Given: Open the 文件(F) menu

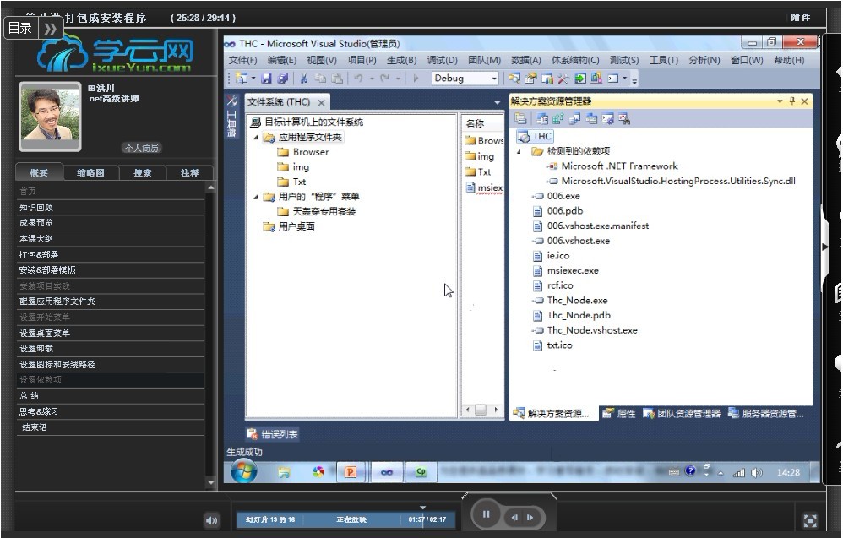Looking at the screenshot, I should (242, 60).
